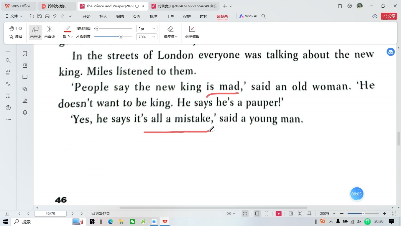401x226 pixels.
Task: Zoom in with the plus button
Action: 384,214
